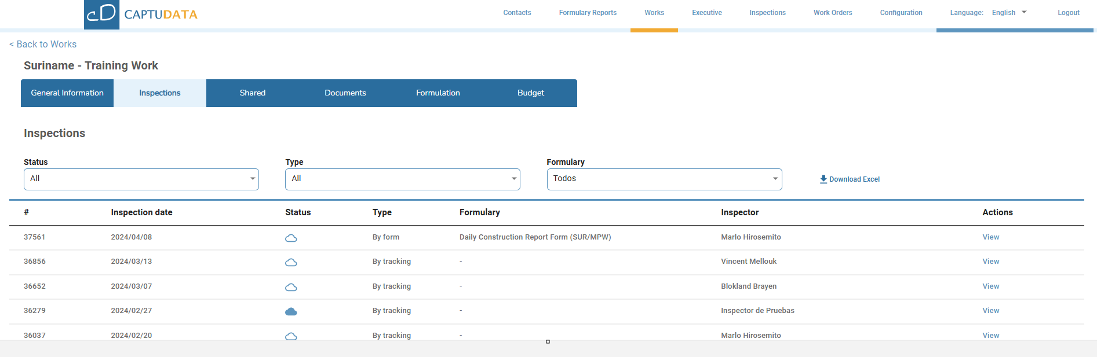The height and width of the screenshot is (357, 1097).
Task: Switch to the General Information tab
Action: (x=67, y=93)
